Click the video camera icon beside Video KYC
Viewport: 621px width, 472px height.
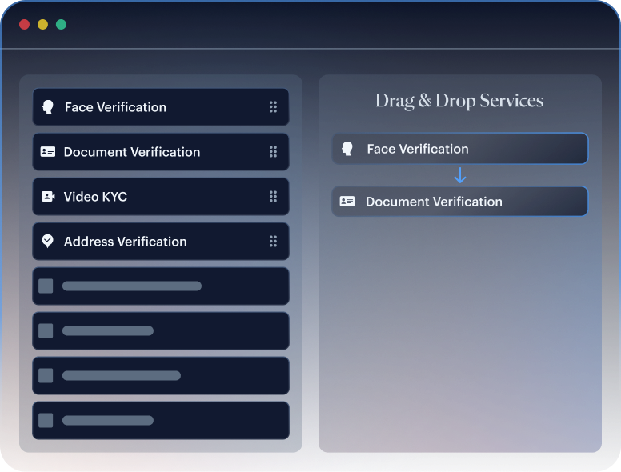point(48,197)
